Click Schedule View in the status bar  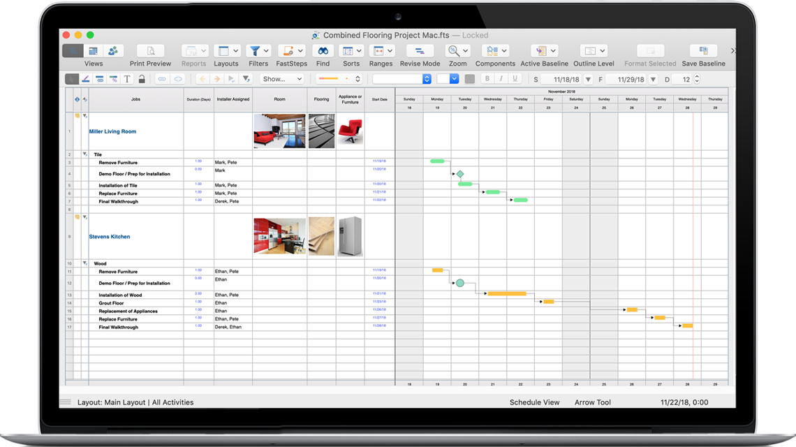(535, 402)
